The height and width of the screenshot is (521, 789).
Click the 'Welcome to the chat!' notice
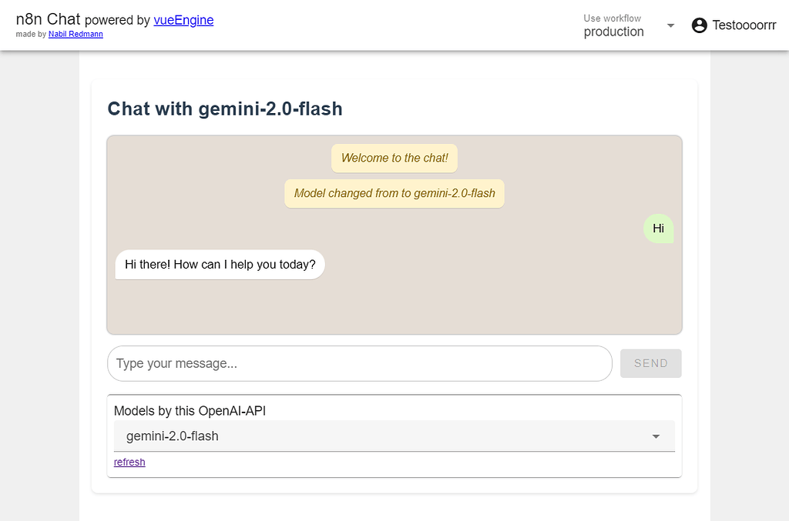[x=394, y=158]
